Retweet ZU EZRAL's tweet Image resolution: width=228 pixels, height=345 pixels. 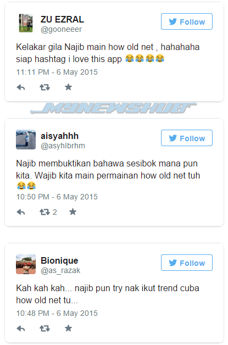(x=45, y=87)
